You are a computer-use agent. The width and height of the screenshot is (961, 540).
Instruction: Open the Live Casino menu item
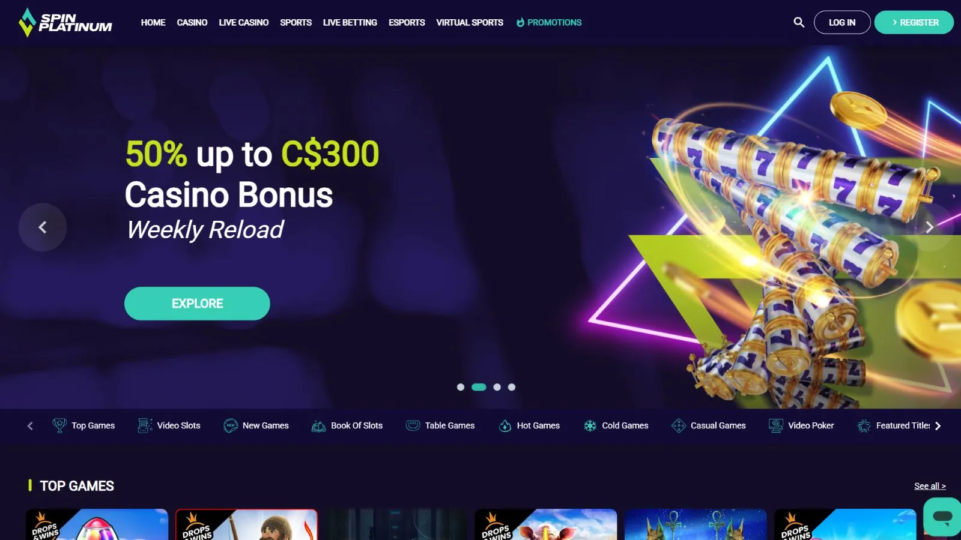coord(243,22)
